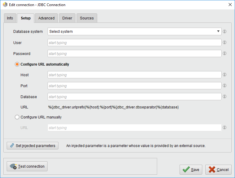235x178 pixels.
Task: Select Configure URL automatically option
Action: [x=17, y=64]
